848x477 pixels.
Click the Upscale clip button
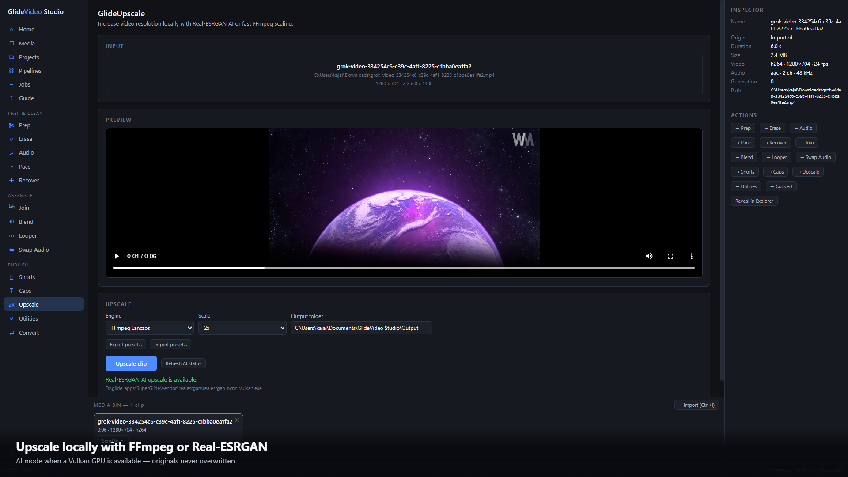point(131,363)
